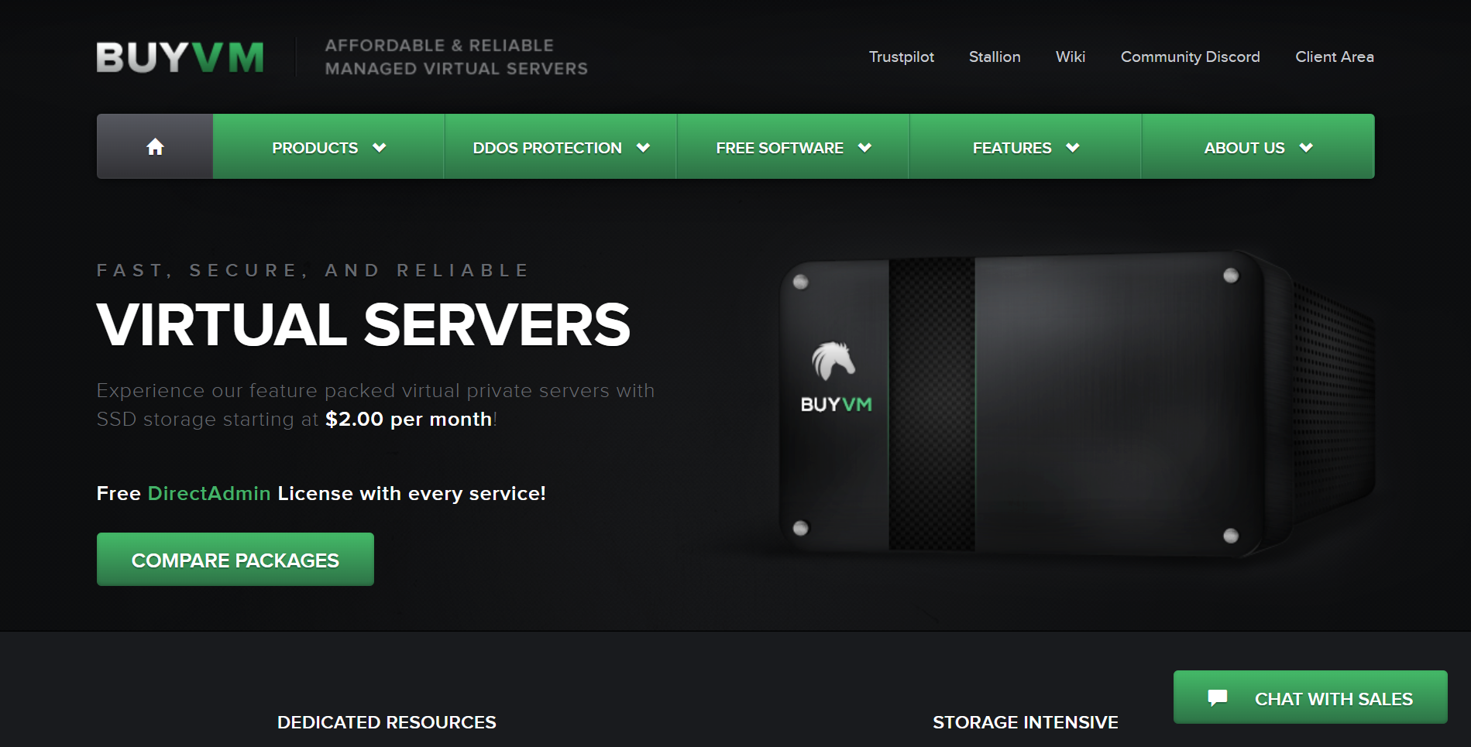
Task: Expand the Features chevron arrow
Action: [x=1073, y=148]
